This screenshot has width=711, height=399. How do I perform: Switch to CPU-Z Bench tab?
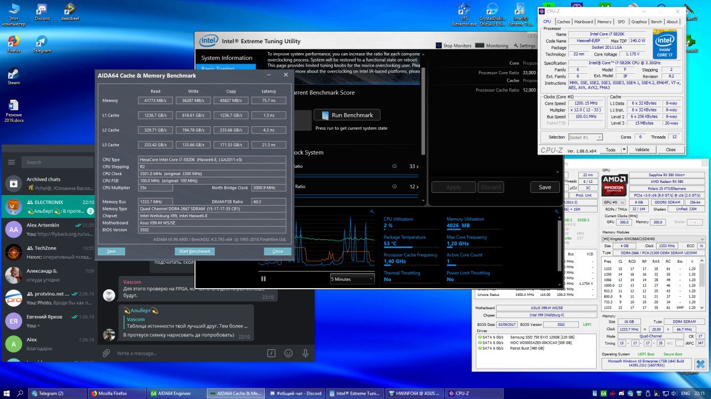[657, 22]
